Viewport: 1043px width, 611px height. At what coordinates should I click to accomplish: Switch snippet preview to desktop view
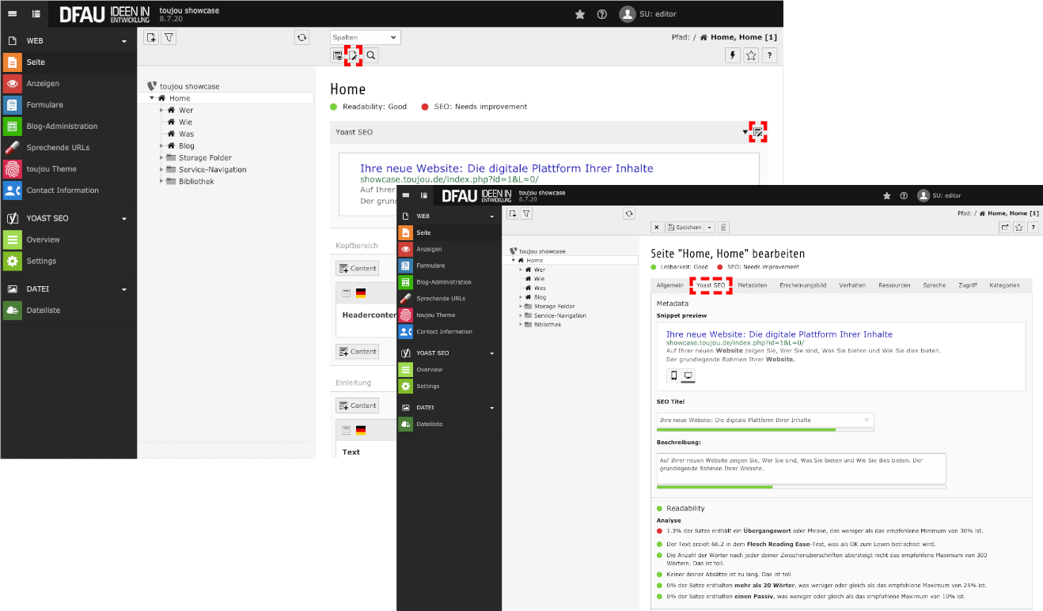tap(688, 375)
